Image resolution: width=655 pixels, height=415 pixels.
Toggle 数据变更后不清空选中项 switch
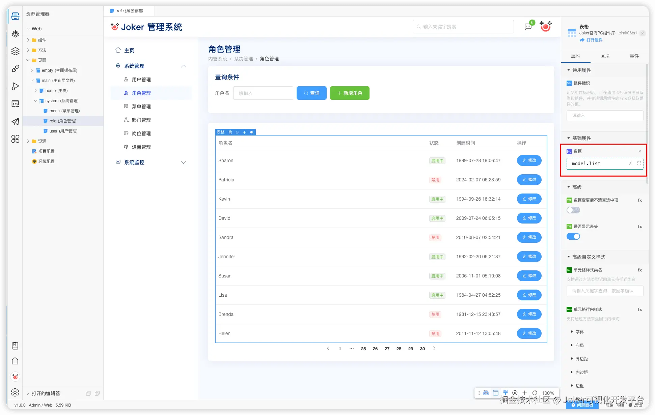(x=573, y=210)
